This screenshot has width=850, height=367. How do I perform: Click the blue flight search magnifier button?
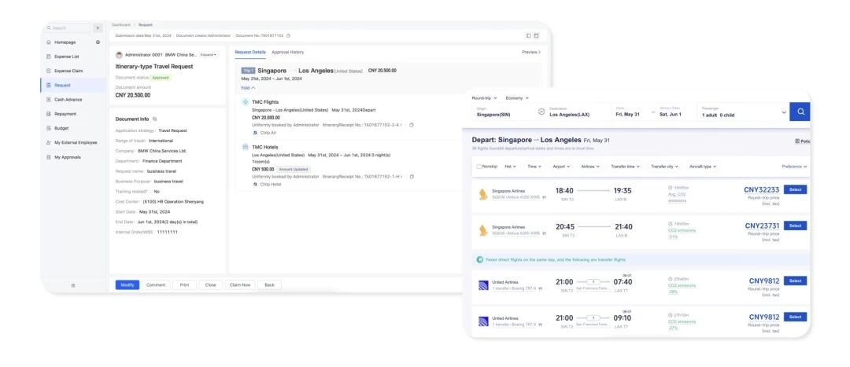800,112
